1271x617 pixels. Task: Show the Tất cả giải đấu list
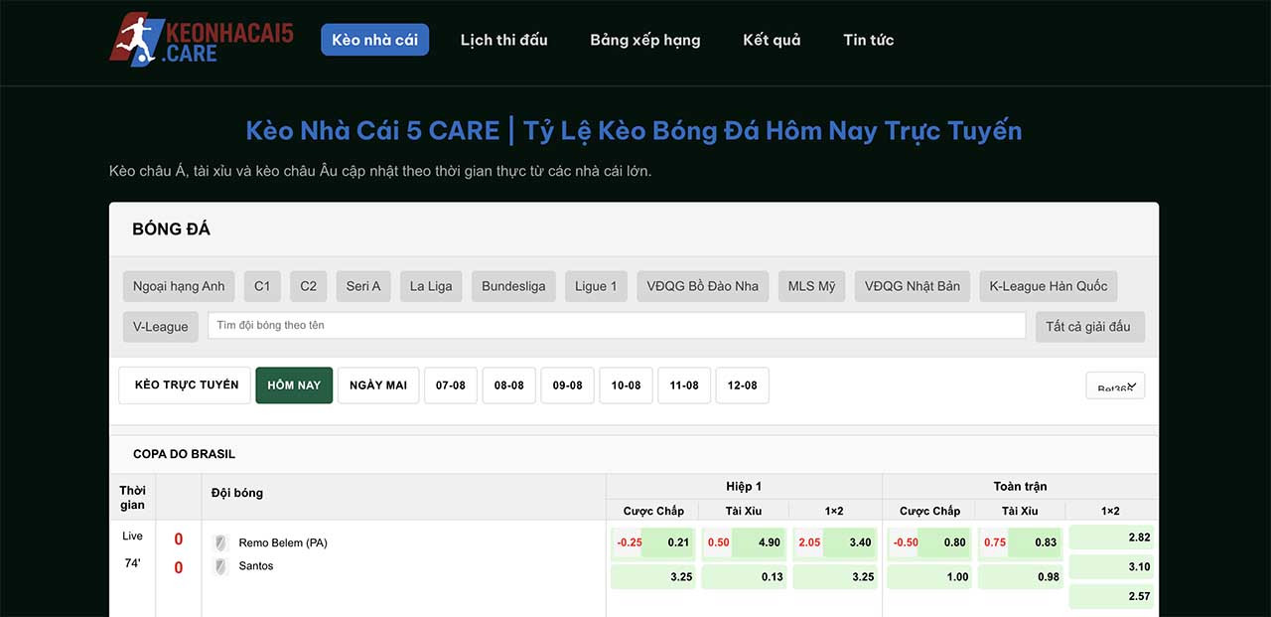pyautogui.click(x=1088, y=326)
